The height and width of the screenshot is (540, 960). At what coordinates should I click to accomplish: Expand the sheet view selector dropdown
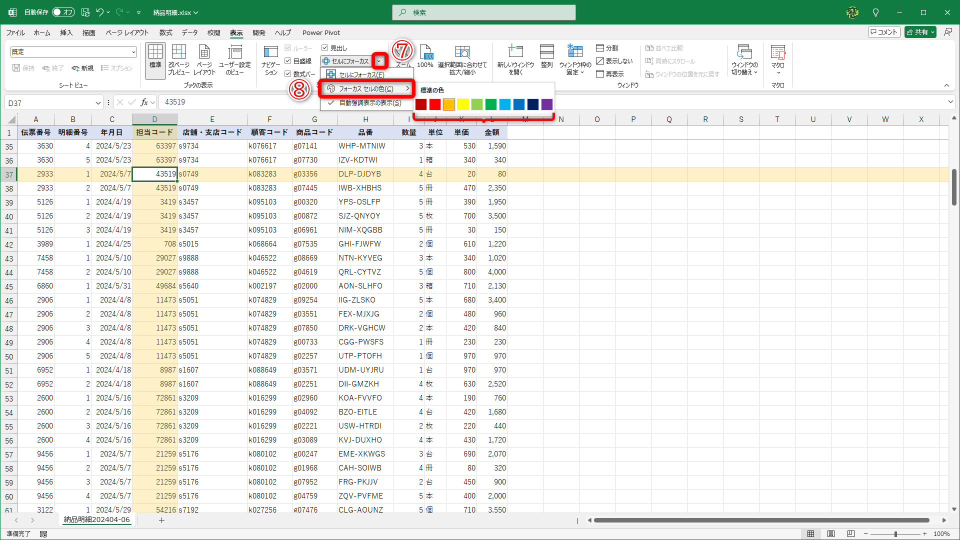133,52
